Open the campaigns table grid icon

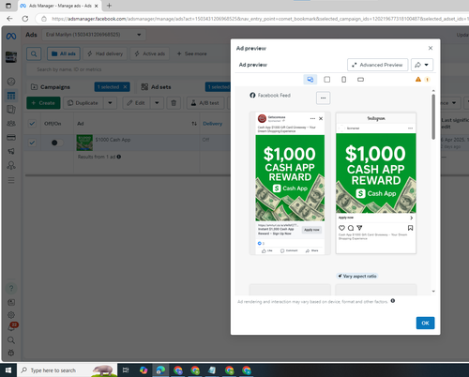click(11, 96)
